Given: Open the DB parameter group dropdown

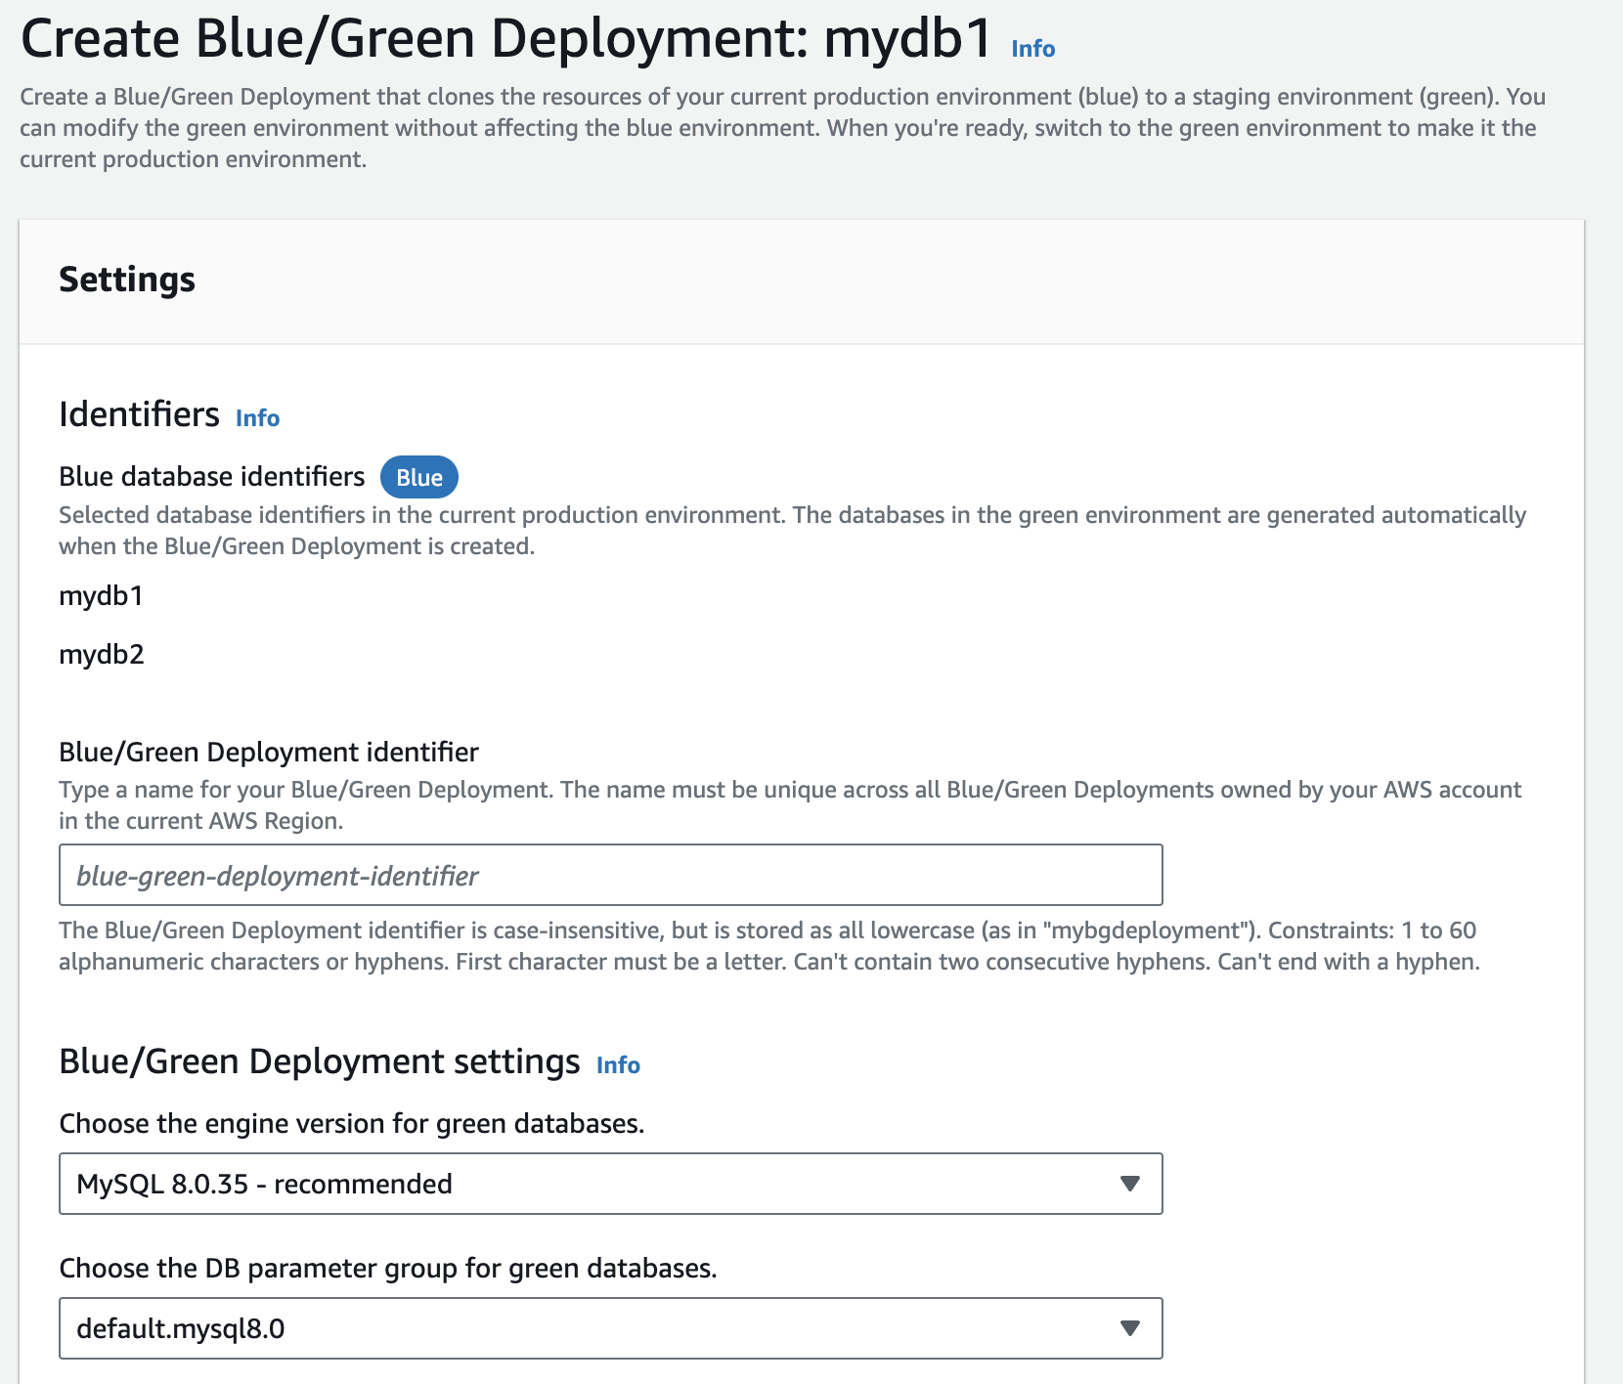Looking at the screenshot, I should [611, 1328].
